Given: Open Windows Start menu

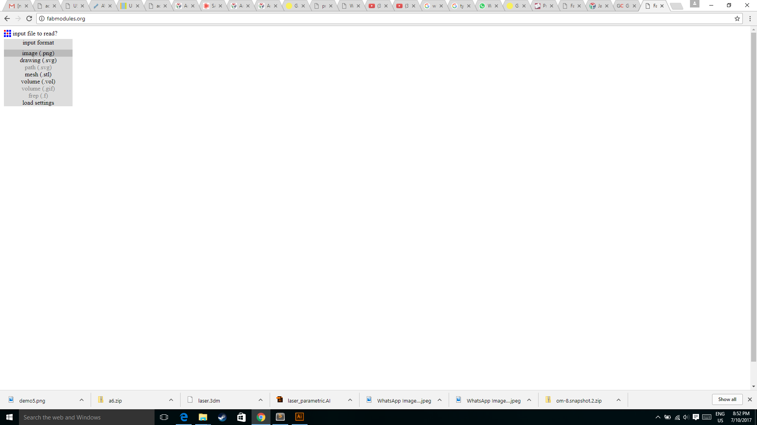Looking at the screenshot, I should tap(9, 417).
